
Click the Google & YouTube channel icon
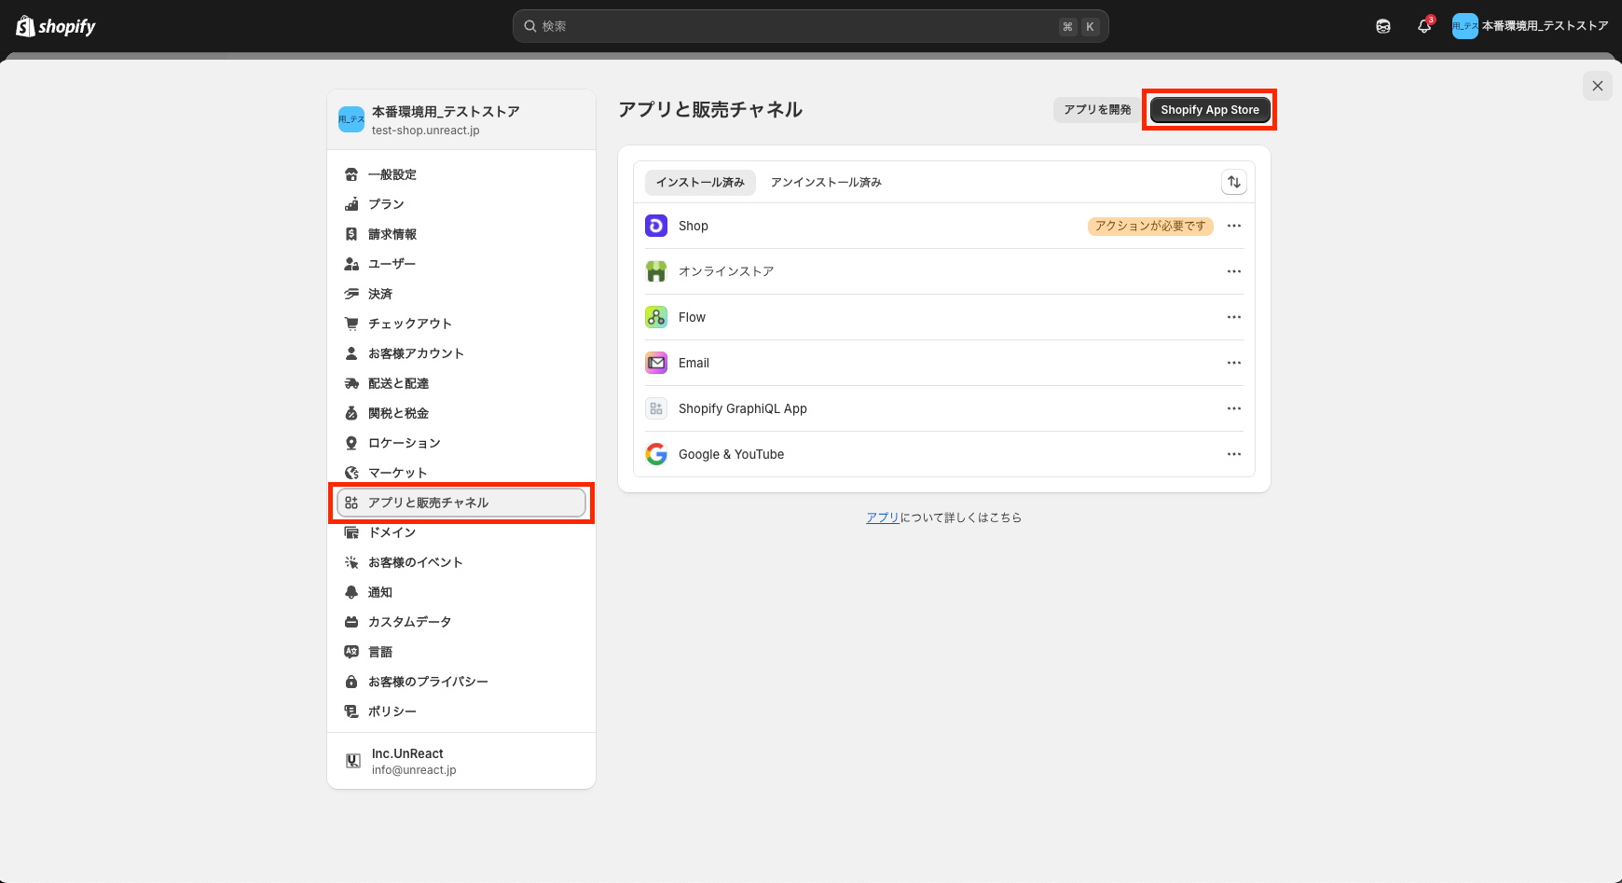(656, 454)
